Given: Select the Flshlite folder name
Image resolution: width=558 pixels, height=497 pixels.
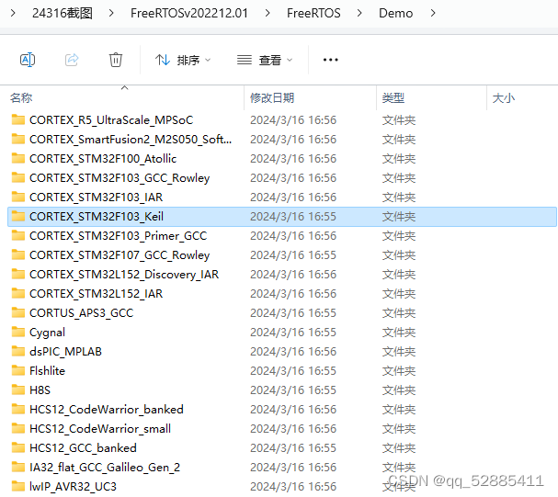Looking at the screenshot, I should pos(47,371).
